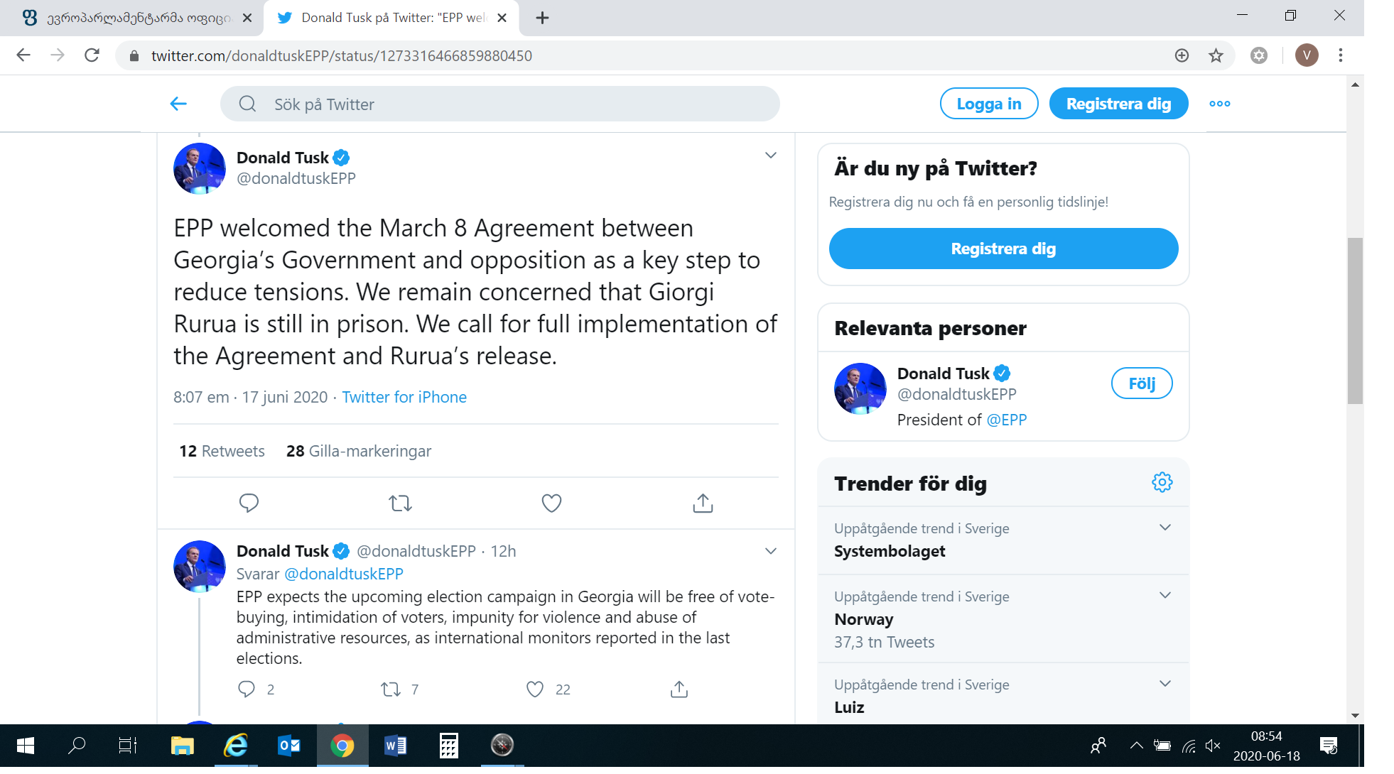The image size is (1394, 774).
Task: Retweet the main Donald Tusk tweet
Action: coord(400,503)
